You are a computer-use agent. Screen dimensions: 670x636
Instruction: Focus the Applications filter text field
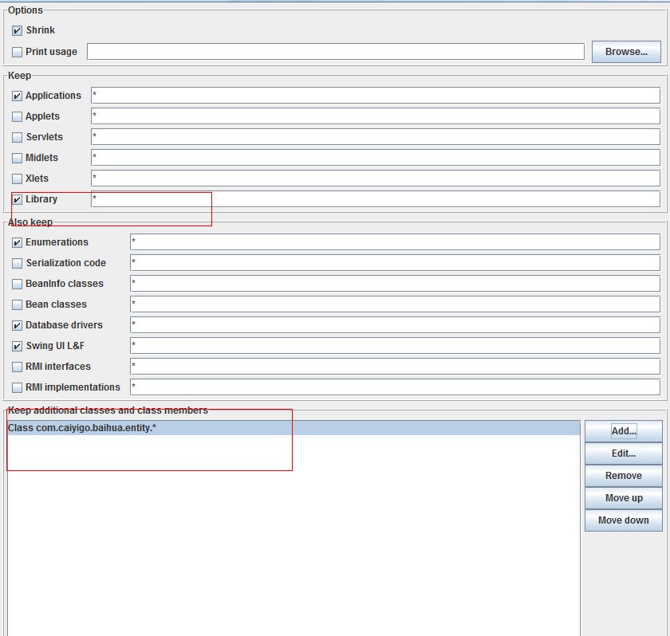coord(376,95)
